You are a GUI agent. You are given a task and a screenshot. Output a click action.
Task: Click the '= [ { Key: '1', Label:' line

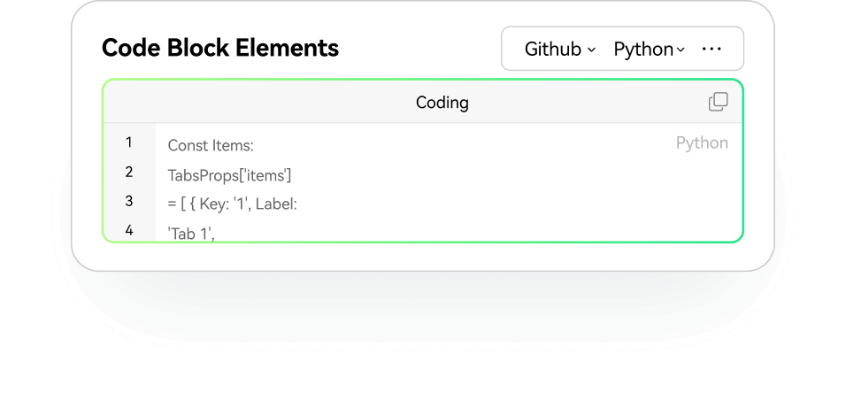coord(232,204)
